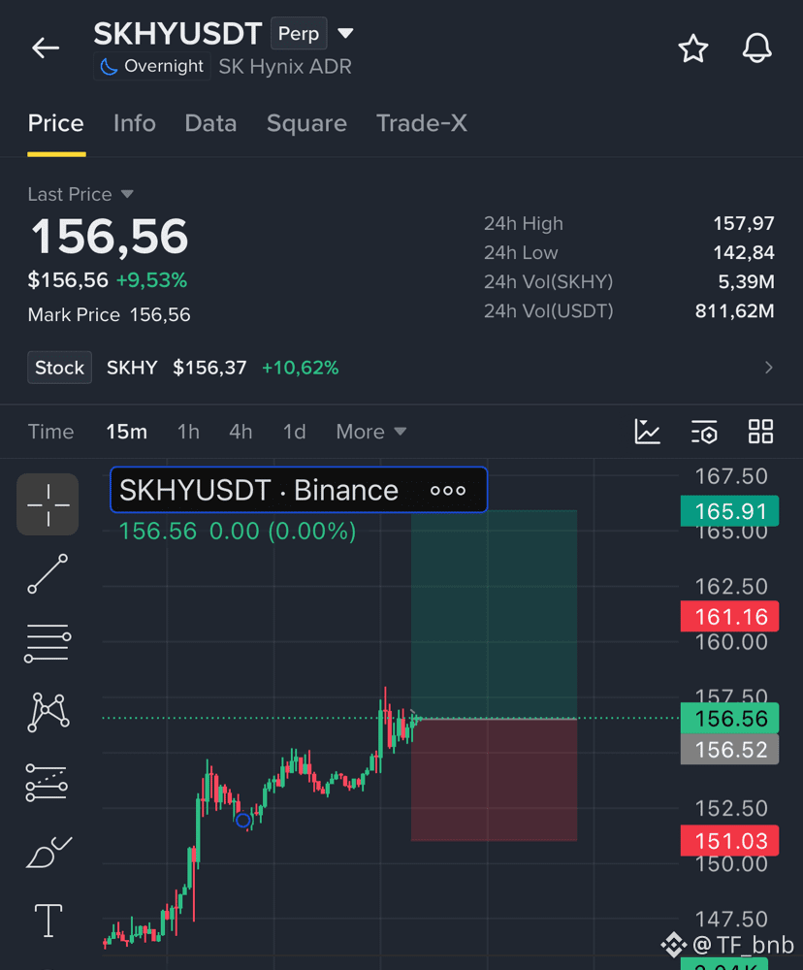803x970 pixels.
Task: Select the 4h chart interval
Action: pyautogui.click(x=241, y=432)
